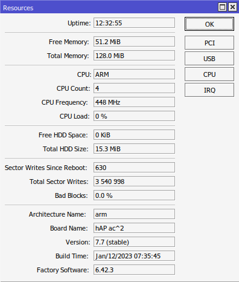Viewport: 239px width, 282px height.
Task: Click the Total Memory field
Action: tap(134, 56)
